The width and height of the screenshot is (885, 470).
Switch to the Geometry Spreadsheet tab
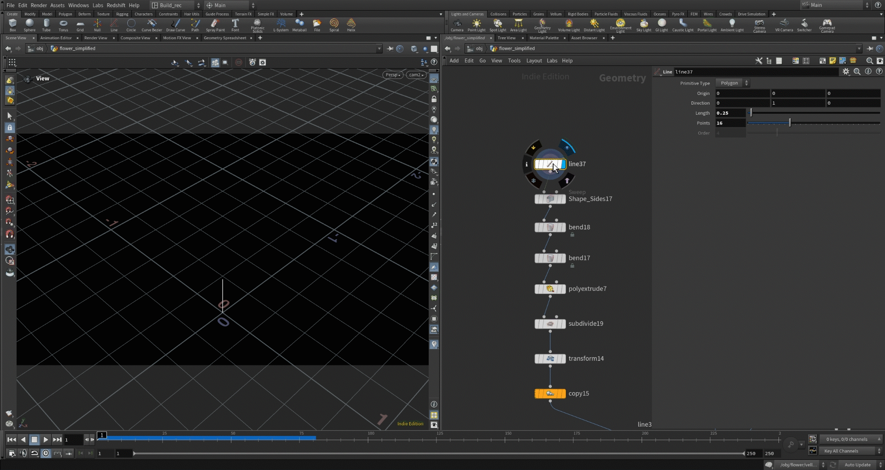click(225, 38)
